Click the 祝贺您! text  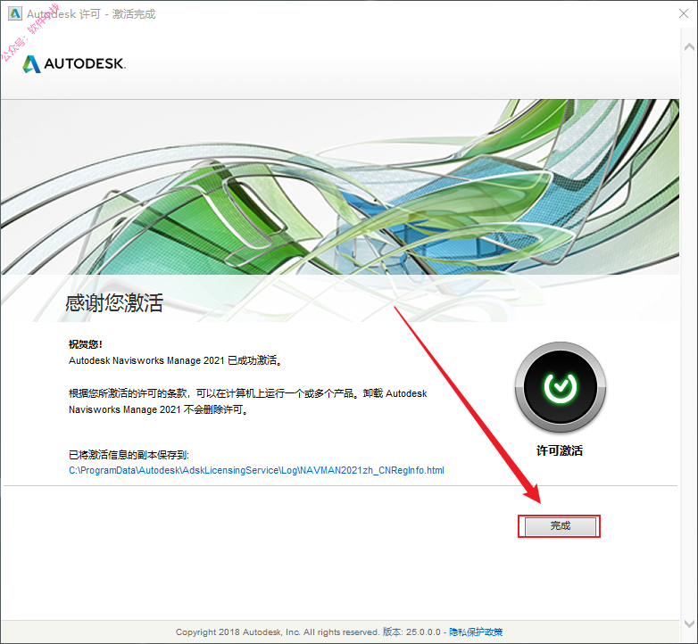pyautogui.click(x=86, y=343)
